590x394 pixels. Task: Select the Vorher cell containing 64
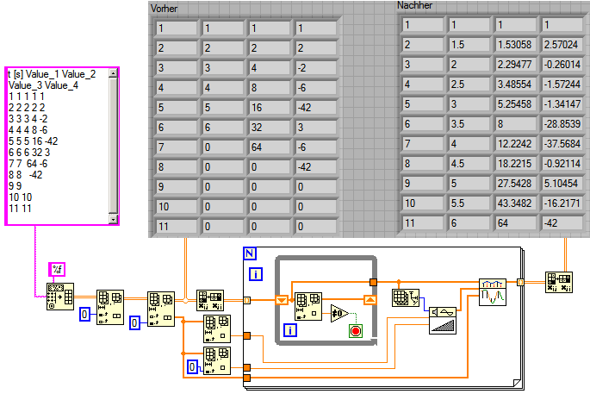click(x=270, y=147)
